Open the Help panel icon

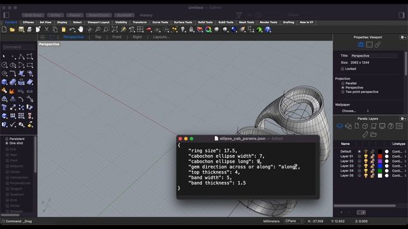(x=391, y=126)
